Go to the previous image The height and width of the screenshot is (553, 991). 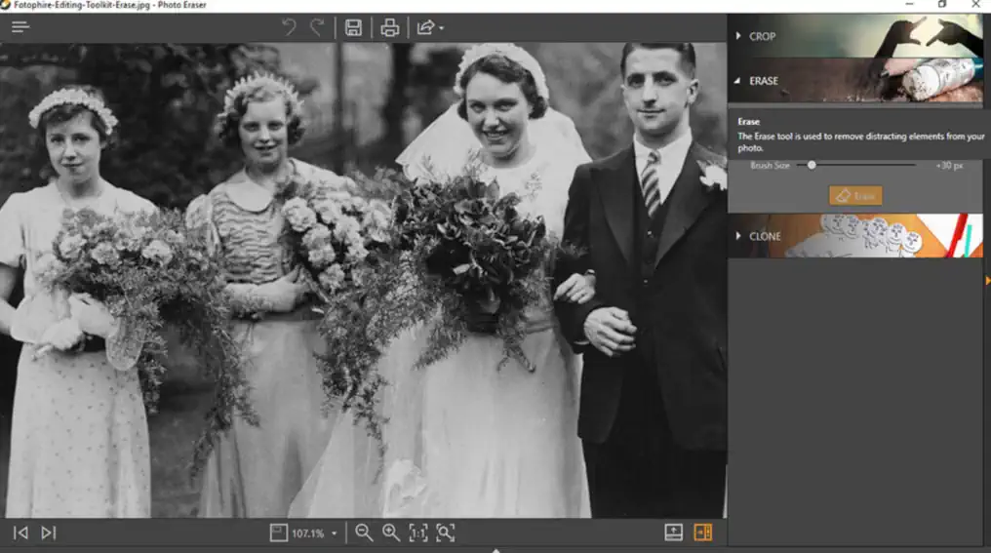(20, 533)
